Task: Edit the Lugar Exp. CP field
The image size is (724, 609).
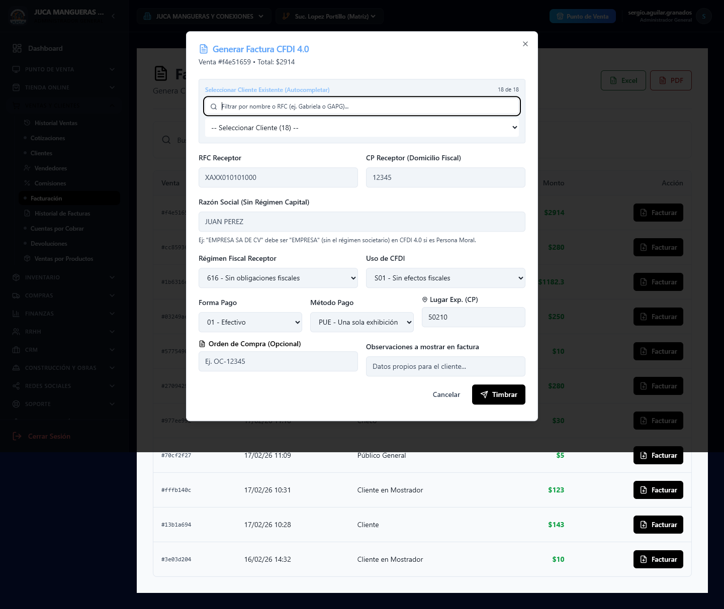Action: point(474,317)
